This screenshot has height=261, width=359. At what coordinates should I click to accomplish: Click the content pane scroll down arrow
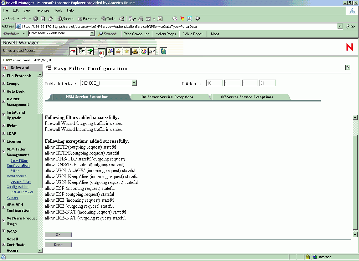click(355, 234)
